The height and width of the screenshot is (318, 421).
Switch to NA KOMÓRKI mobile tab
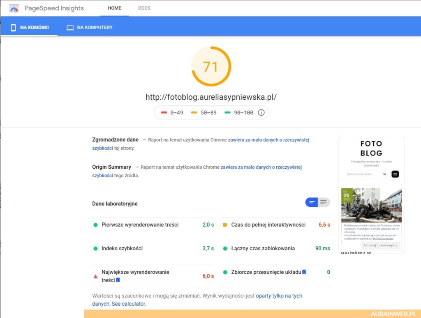coord(29,27)
